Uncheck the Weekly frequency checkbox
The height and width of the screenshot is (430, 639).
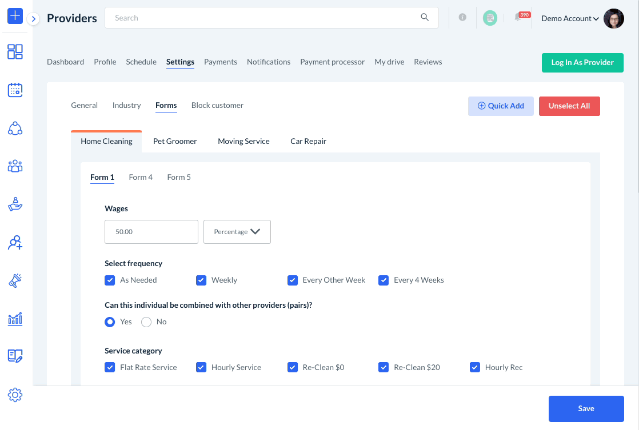point(201,280)
